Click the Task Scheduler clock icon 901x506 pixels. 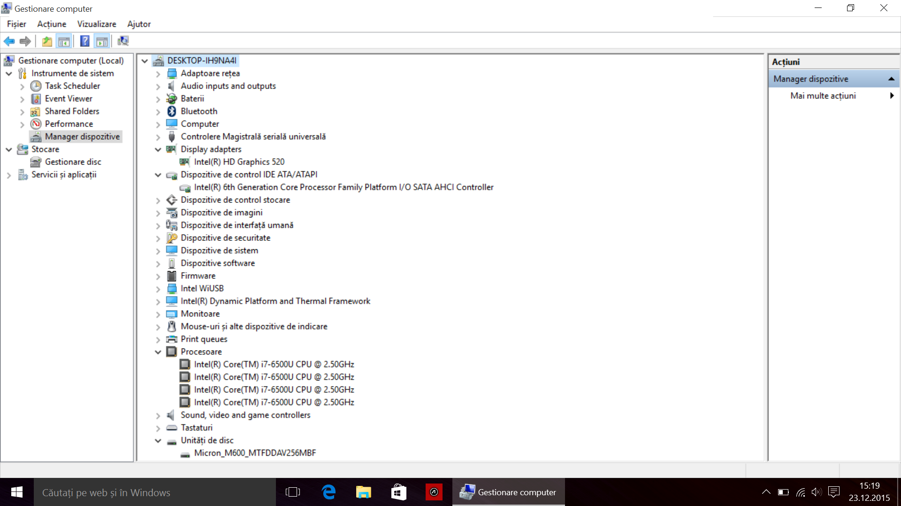point(36,86)
